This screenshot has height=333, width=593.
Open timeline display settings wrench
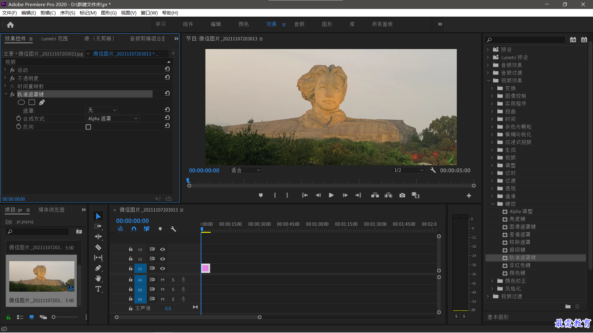coord(173,229)
